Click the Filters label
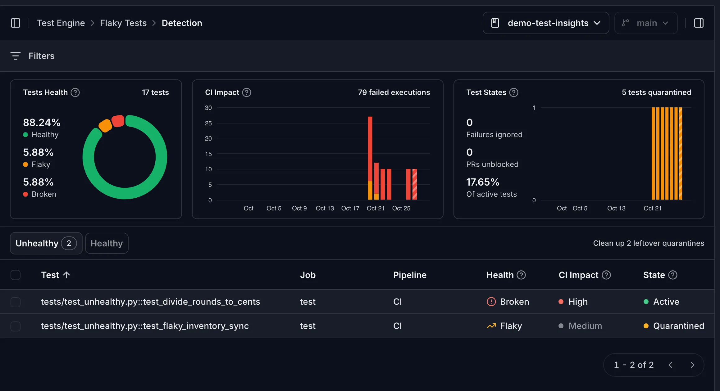The image size is (720, 391). point(42,56)
